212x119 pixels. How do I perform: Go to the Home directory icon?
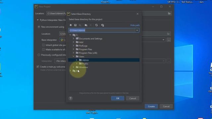coord(71,25)
